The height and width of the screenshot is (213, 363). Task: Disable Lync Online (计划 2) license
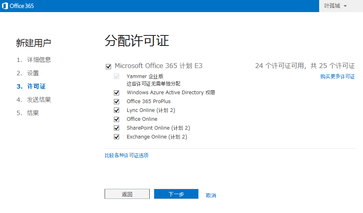[117, 110]
